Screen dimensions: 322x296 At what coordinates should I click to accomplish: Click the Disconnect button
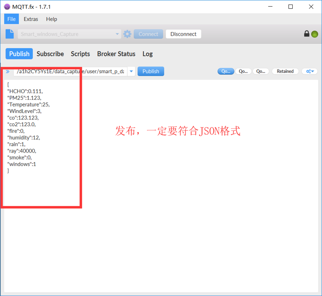coord(183,34)
